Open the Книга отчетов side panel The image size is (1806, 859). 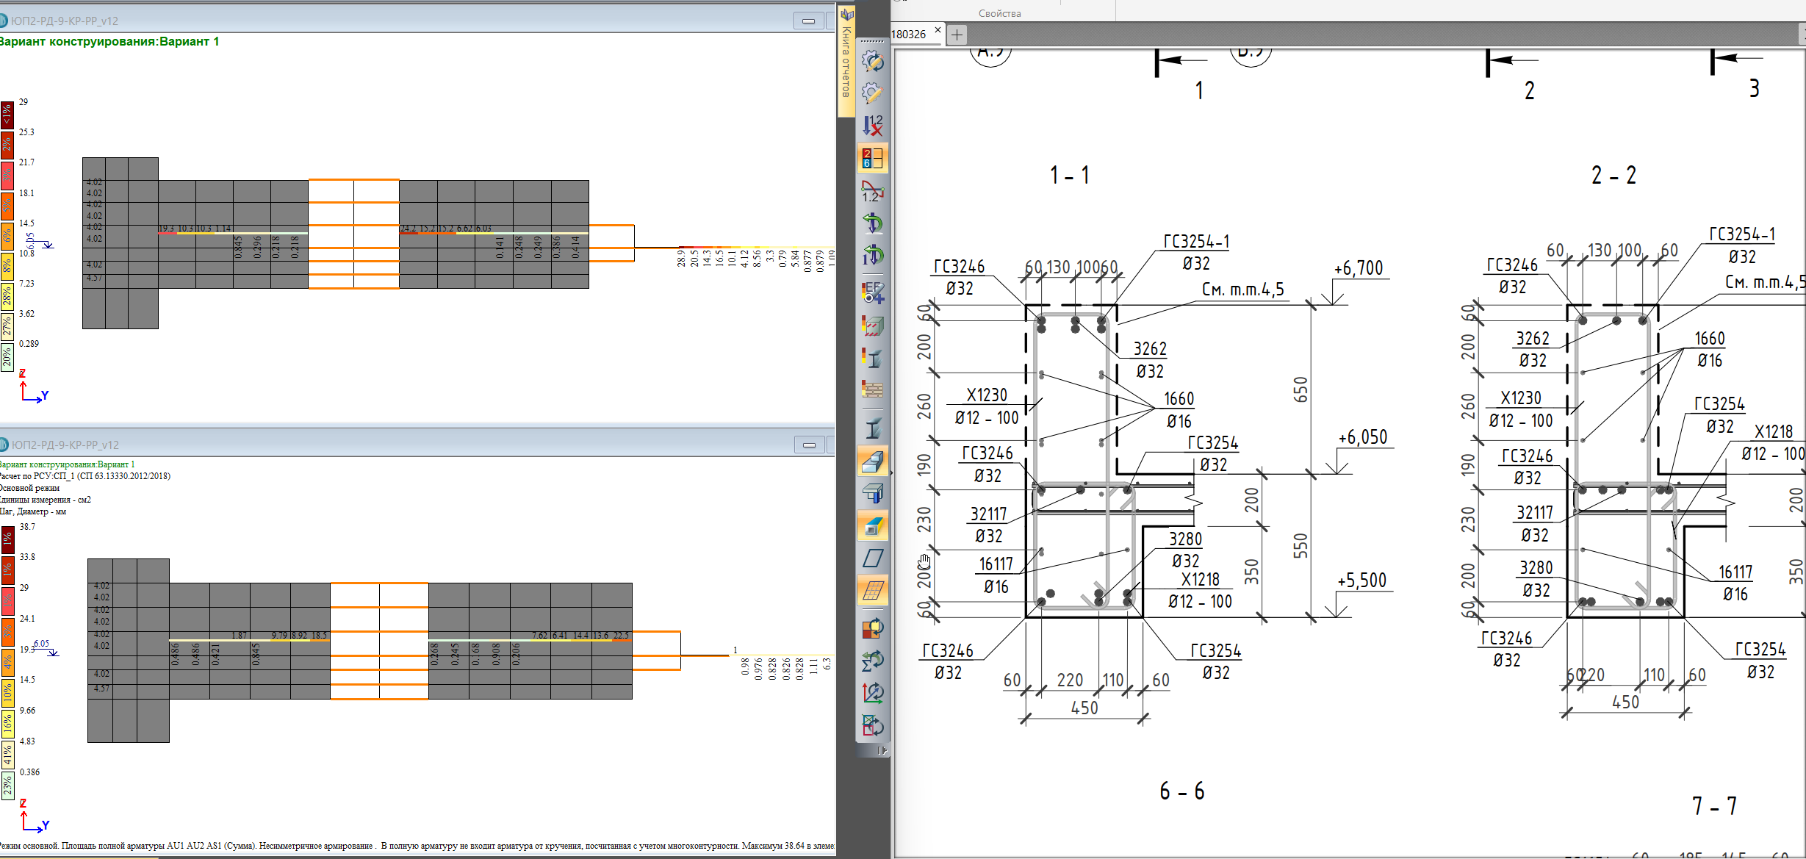pos(846,62)
